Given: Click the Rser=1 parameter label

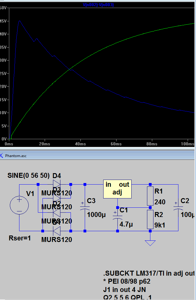Looking at the screenshot, I should [x=20, y=238].
